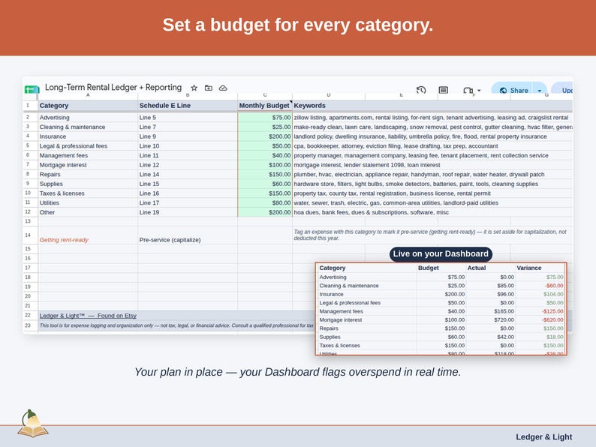Image resolution: width=596 pixels, height=447 pixels.
Task: Click the Share button
Action: pyautogui.click(x=513, y=91)
